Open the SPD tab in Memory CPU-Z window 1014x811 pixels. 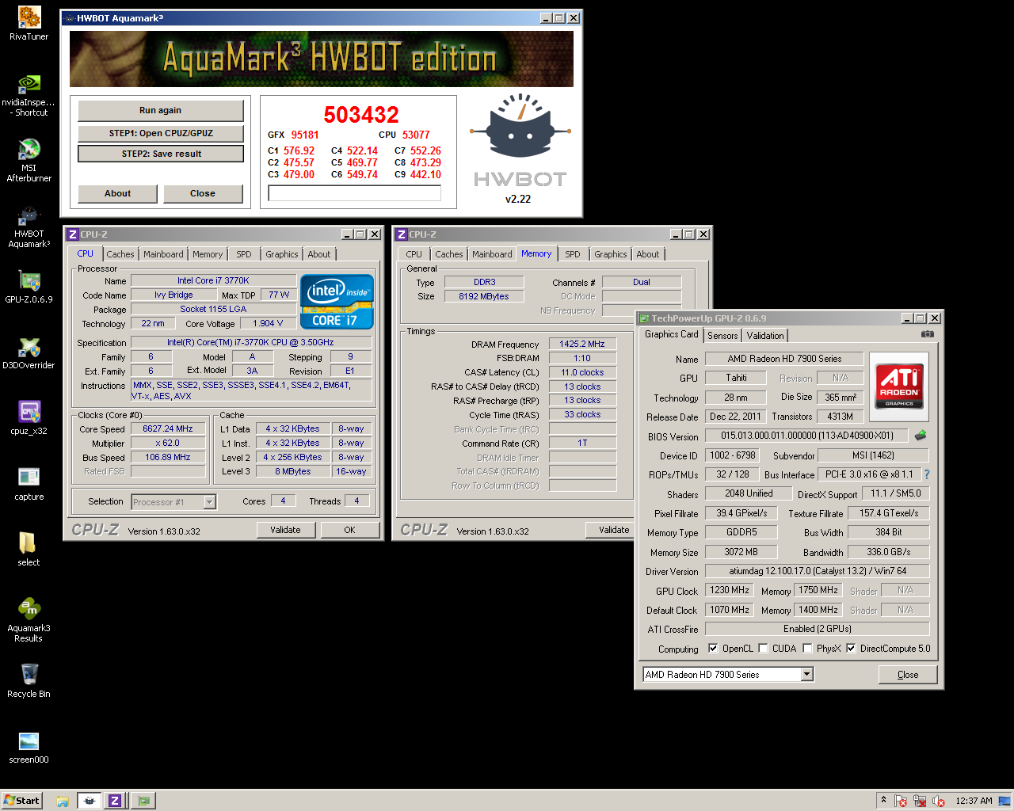pyautogui.click(x=573, y=254)
